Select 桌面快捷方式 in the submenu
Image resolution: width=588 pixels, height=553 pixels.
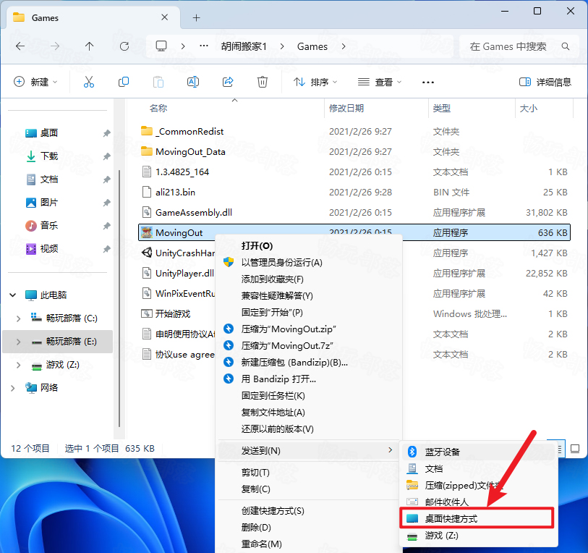pos(477,518)
